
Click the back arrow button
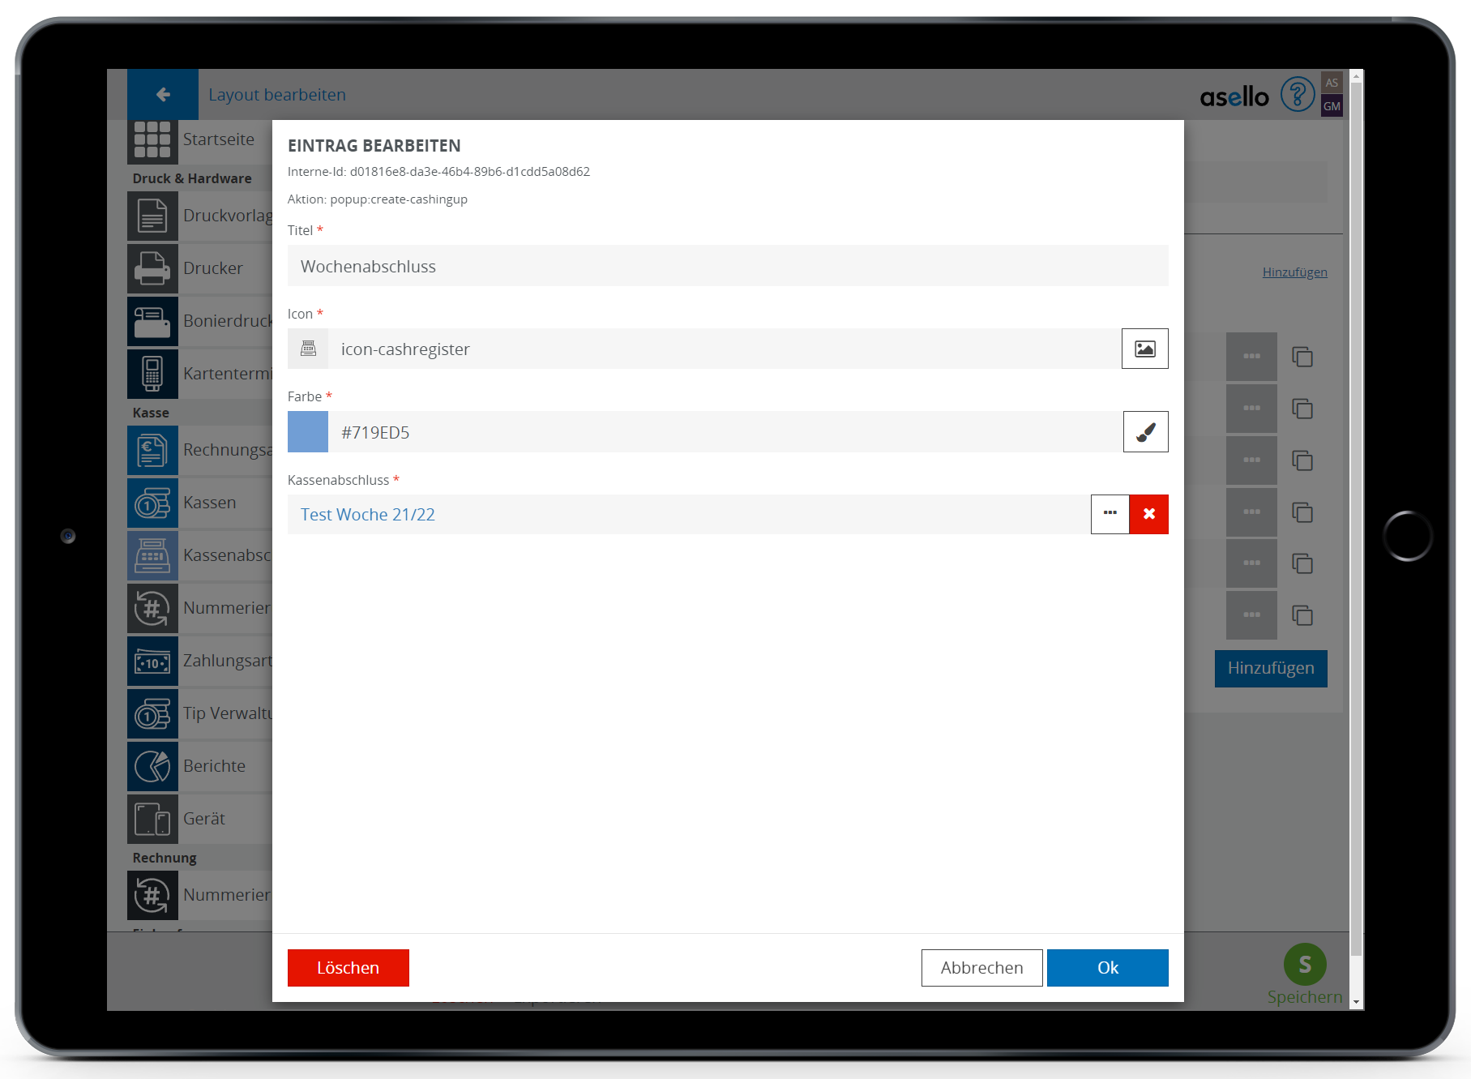coord(163,95)
